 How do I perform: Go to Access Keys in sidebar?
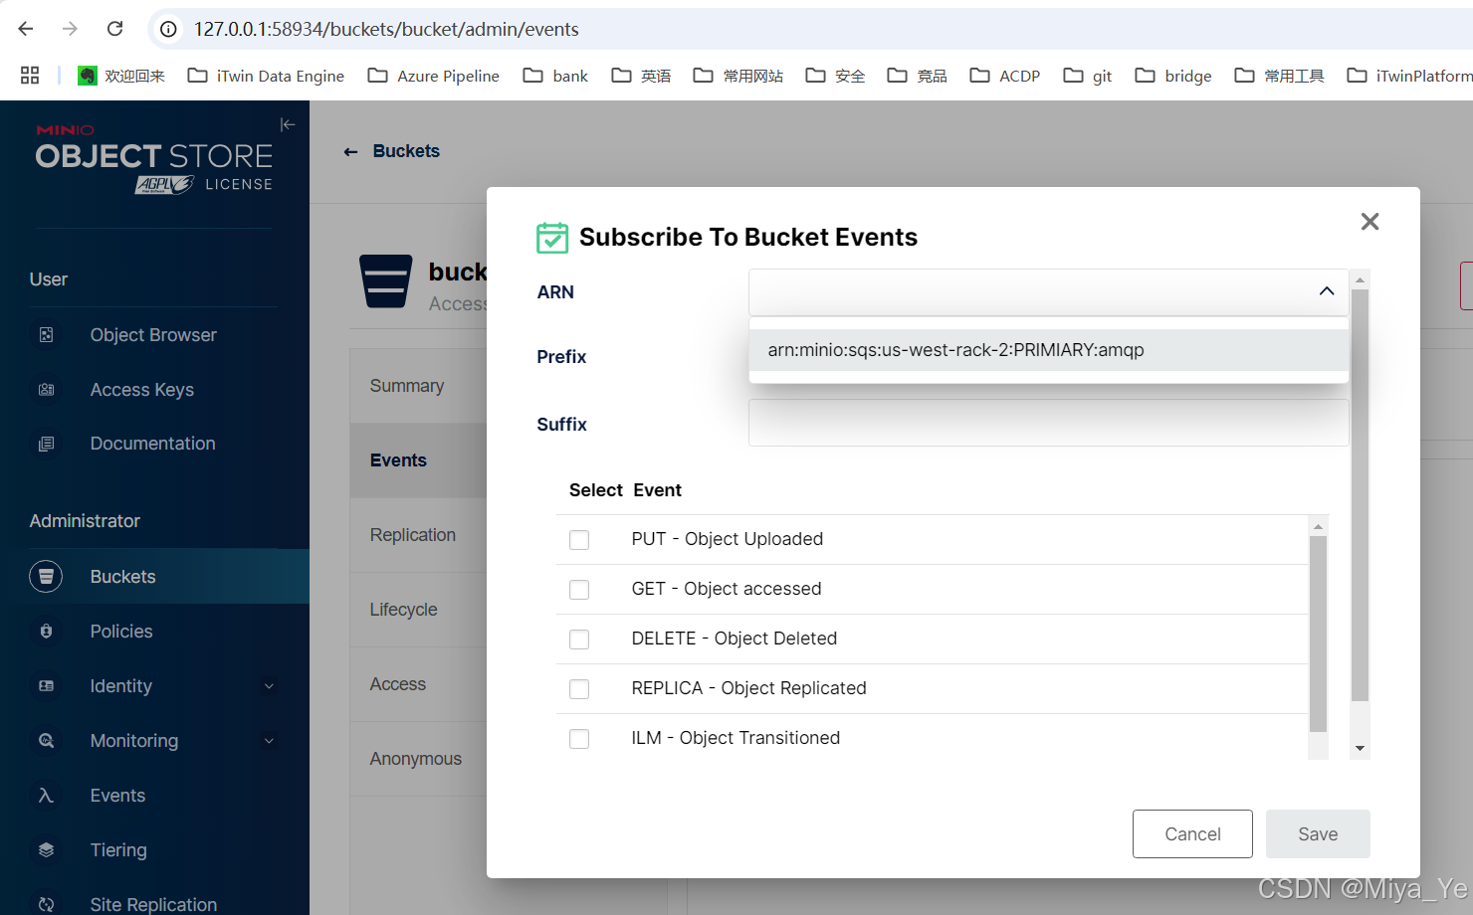click(142, 390)
